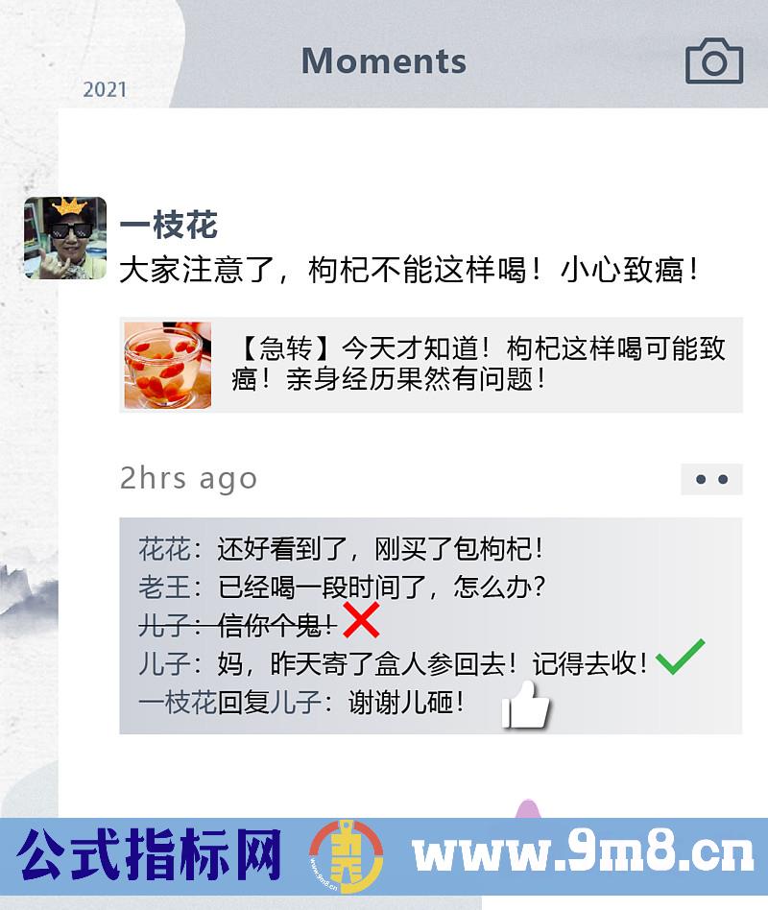
Task: Click commenter name 老王
Action: (164, 587)
